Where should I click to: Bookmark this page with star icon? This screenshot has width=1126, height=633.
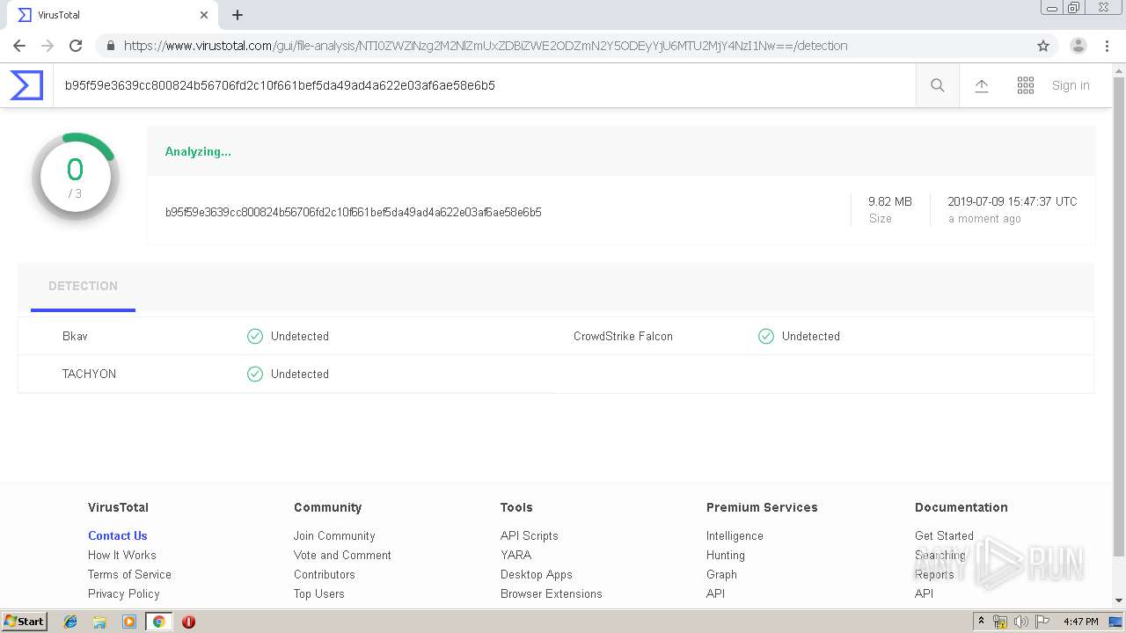(x=1043, y=46)
